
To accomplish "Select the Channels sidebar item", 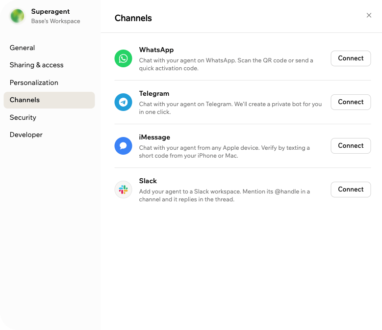I will (49, 100).
